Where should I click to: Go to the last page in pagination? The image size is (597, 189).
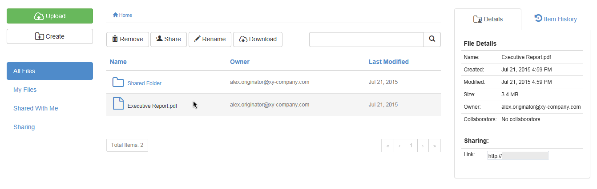point(434,146)
